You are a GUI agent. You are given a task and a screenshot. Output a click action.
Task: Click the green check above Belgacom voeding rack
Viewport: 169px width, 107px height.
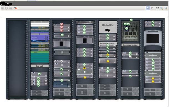[131, 20]
